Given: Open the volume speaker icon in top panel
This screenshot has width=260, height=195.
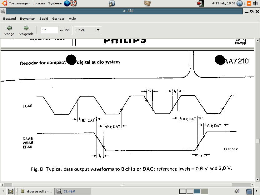Looking at the screenshot, I should [x=255, y=3].
